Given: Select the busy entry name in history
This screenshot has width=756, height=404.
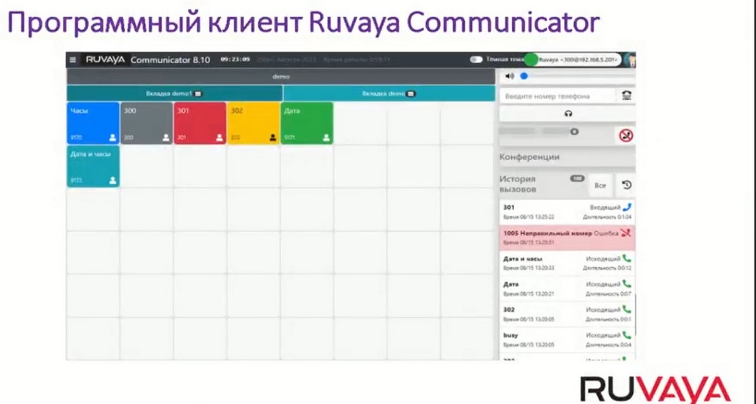Looking at the screenshot, I should [510, 335].
